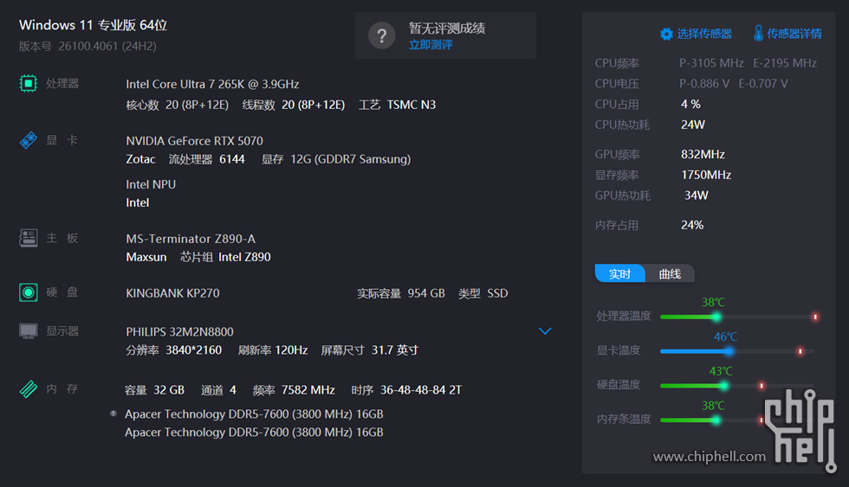The image size is (849, 487).
Task: Click the Windows 11 专业版 64位 title
Action: click(x=94, y=25)
